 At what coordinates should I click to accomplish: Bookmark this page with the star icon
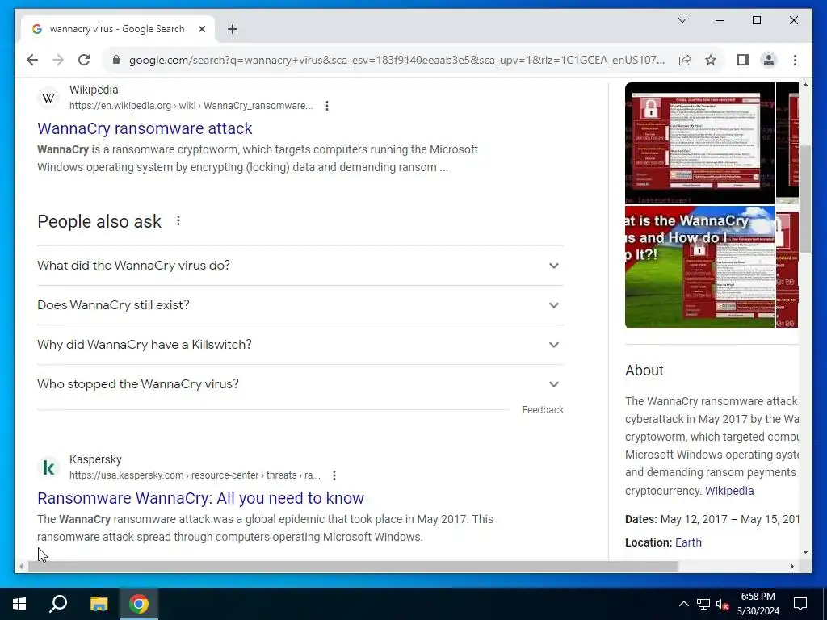711,60
